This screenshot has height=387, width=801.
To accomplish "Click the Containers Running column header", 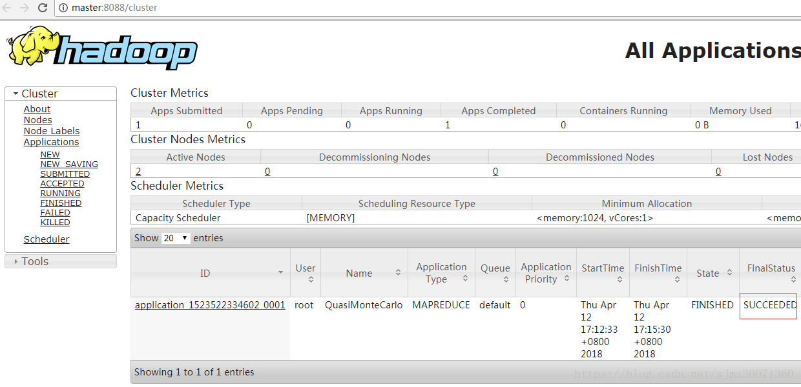I will click(x=623, y=111).
